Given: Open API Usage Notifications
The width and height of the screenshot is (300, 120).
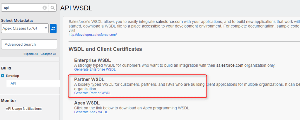Looking at the screenshot, I should click(x=24, y=109).
